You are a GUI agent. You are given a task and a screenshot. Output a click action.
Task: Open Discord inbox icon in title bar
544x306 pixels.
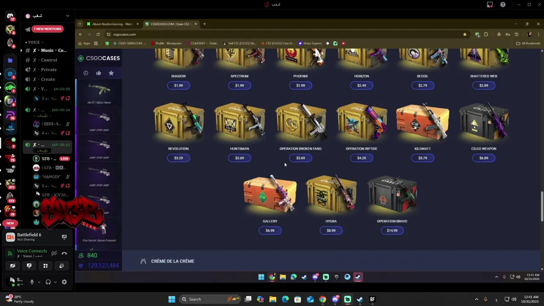click(490, 5)
